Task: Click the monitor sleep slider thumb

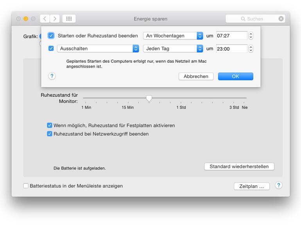Action: coord(149,99)
